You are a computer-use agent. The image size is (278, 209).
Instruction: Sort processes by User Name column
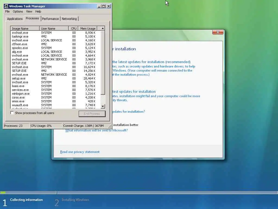point(54,28)
